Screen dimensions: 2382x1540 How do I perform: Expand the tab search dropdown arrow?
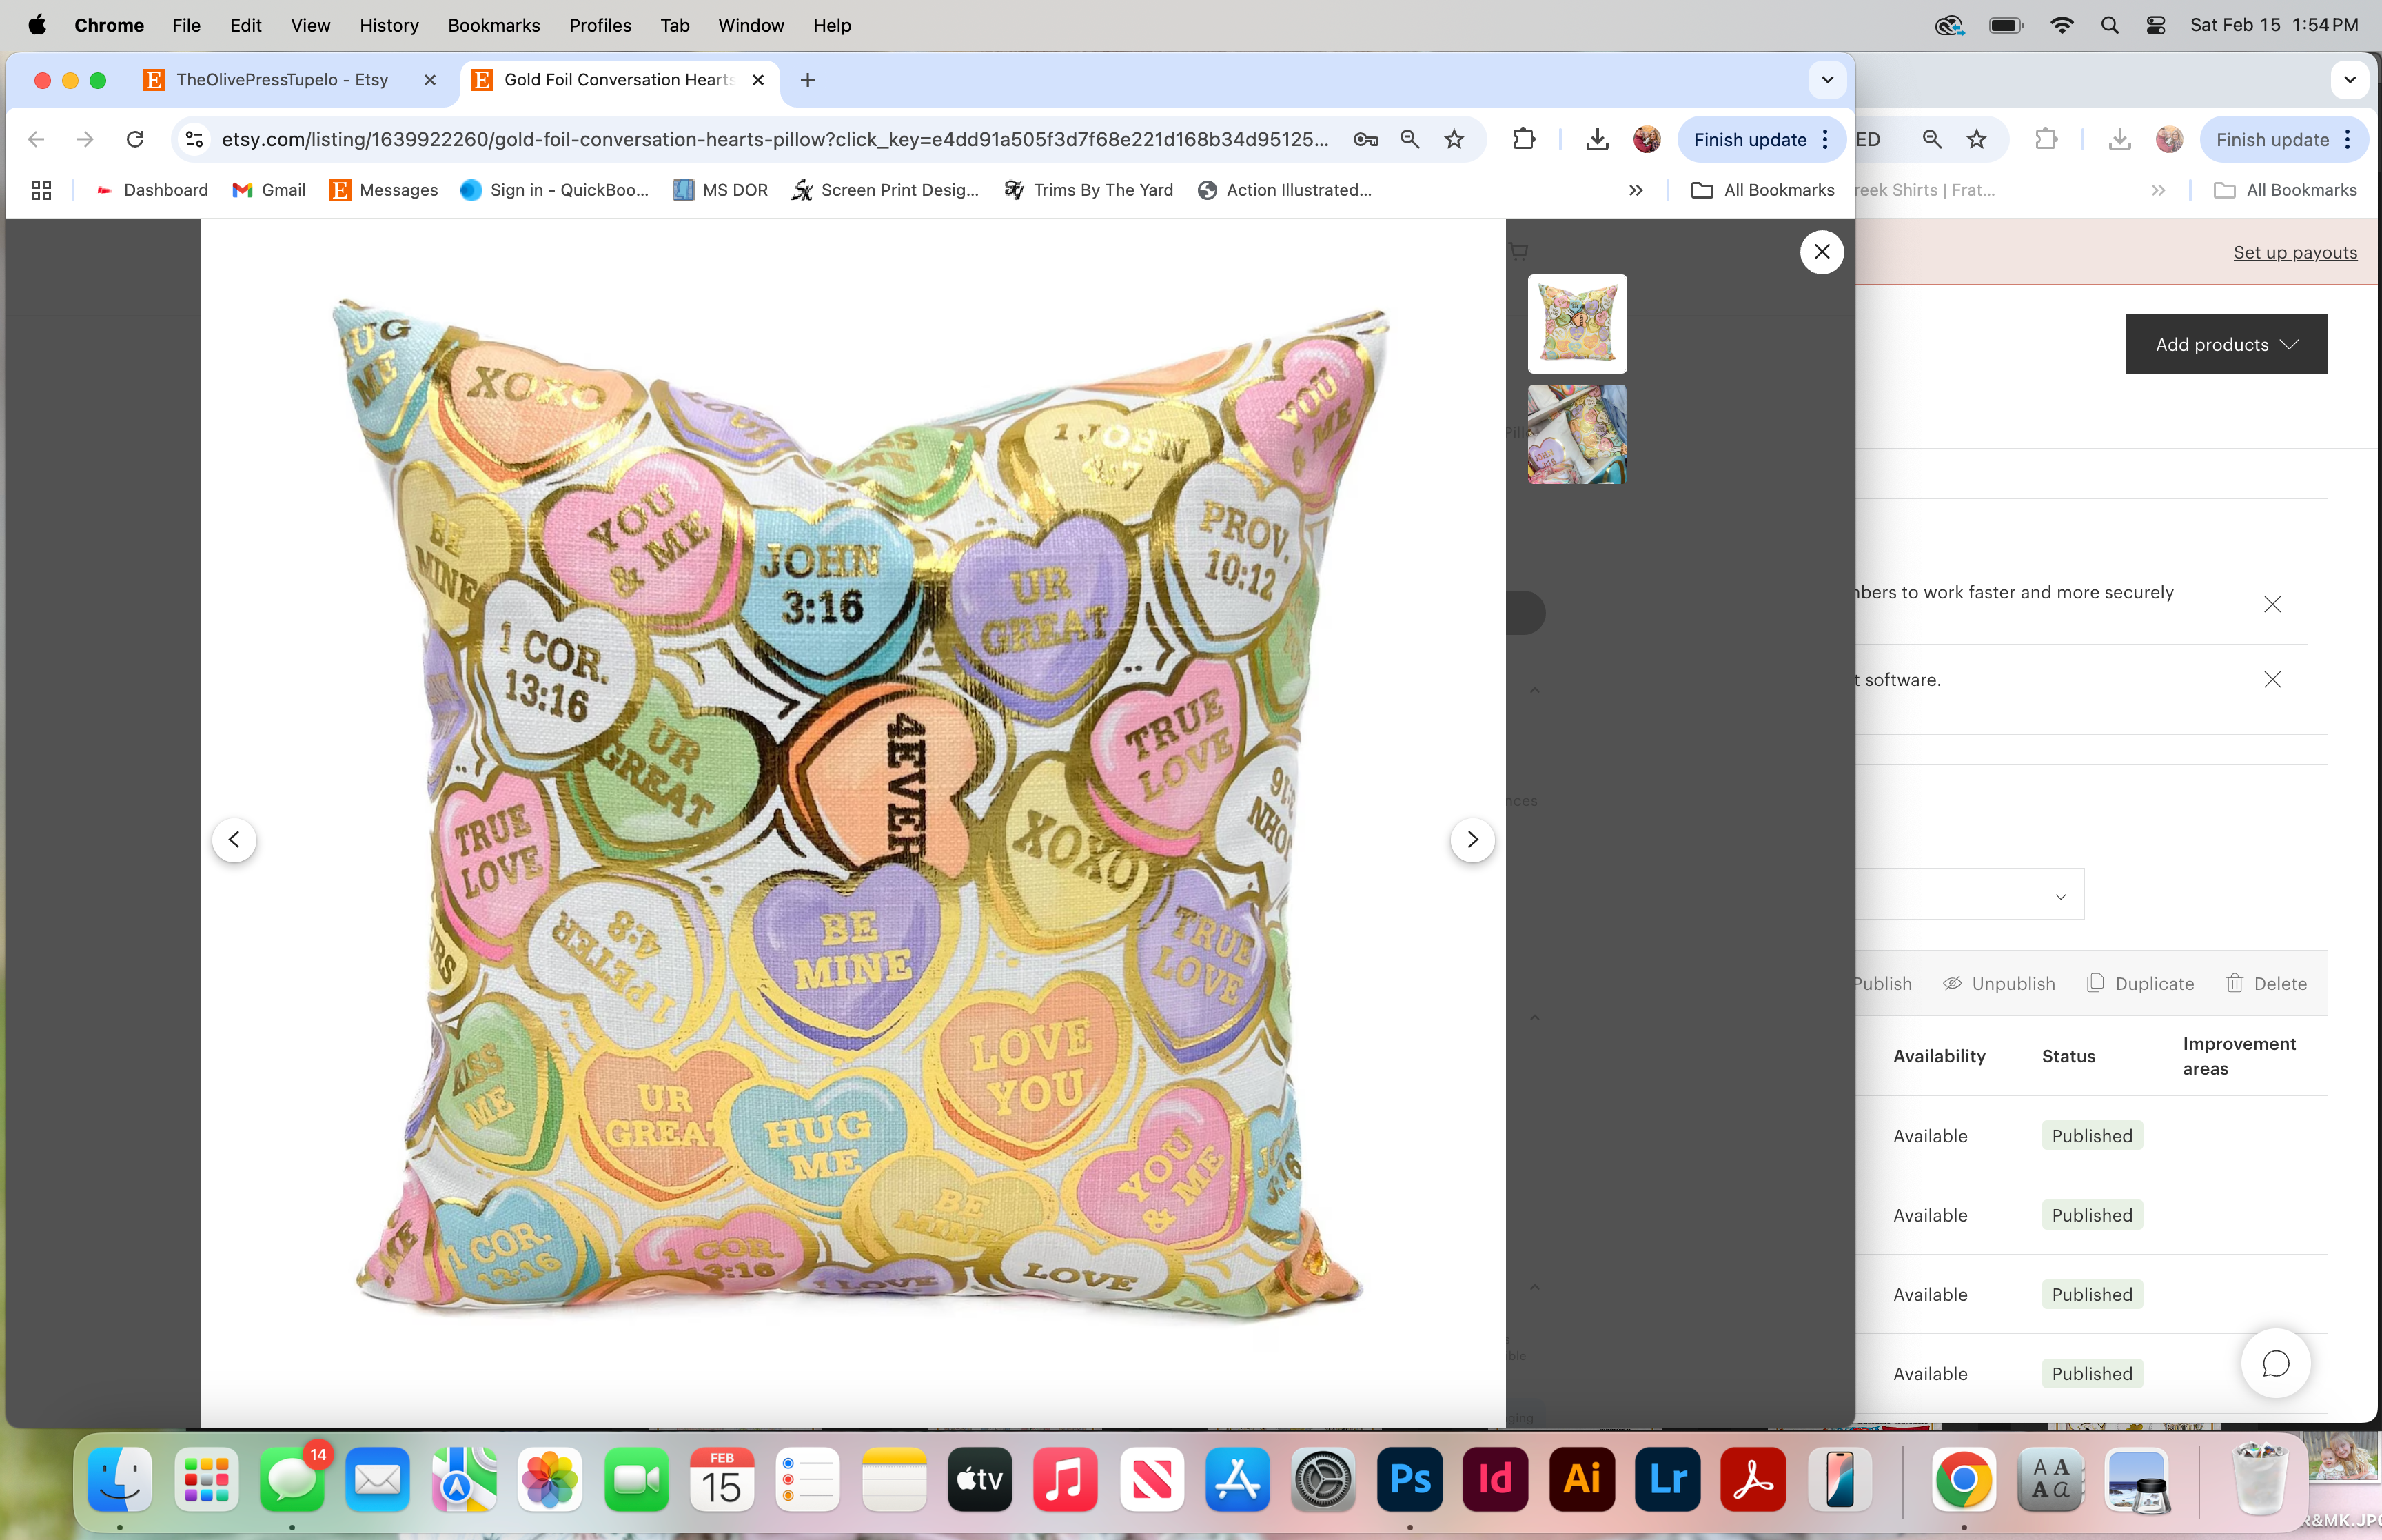1827,80
